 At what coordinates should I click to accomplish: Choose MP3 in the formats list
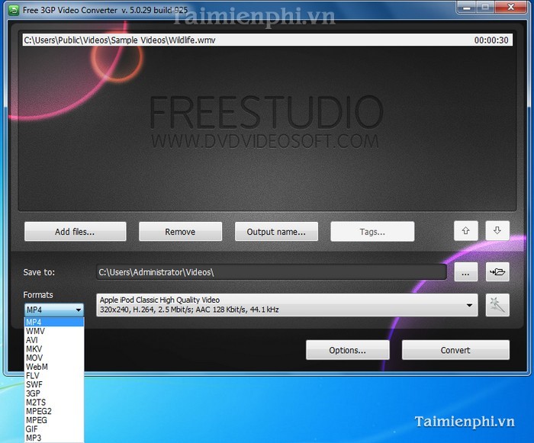point(54,438)
